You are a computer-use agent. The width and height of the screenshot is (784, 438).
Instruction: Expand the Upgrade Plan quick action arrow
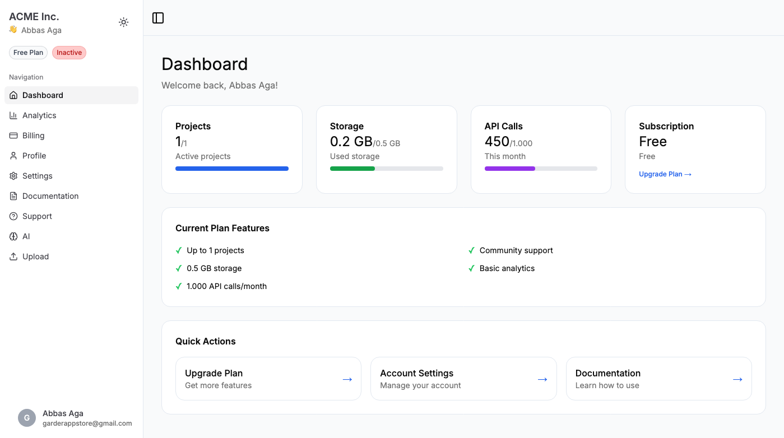pos(347,379)
